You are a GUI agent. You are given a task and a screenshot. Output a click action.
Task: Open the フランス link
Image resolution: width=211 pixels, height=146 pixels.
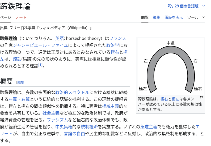pyautogui.click(x=118, y=38)
